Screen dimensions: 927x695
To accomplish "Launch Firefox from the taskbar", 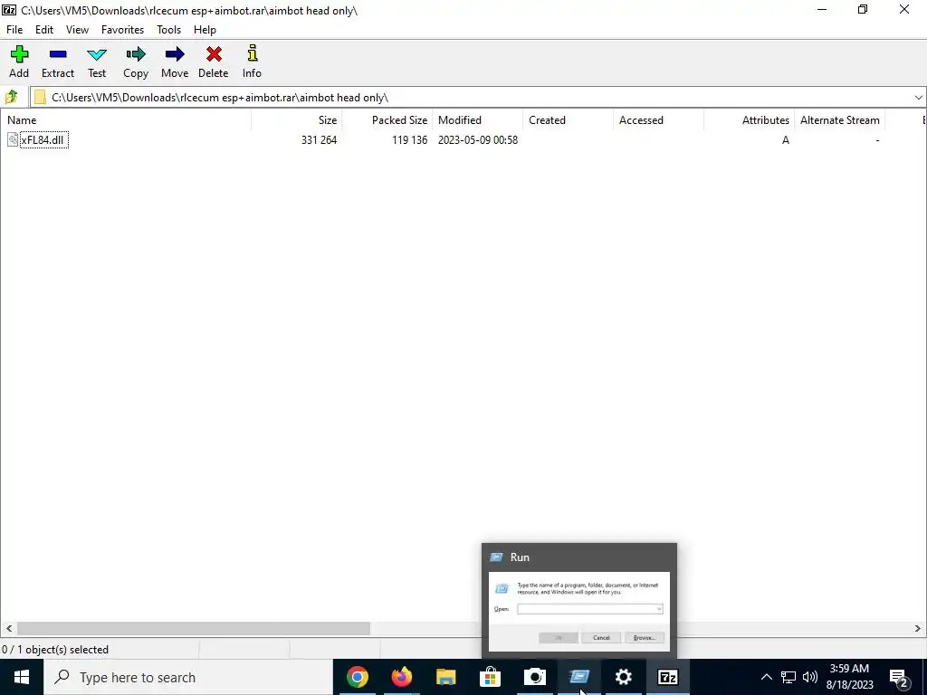I will click(401, 677).
